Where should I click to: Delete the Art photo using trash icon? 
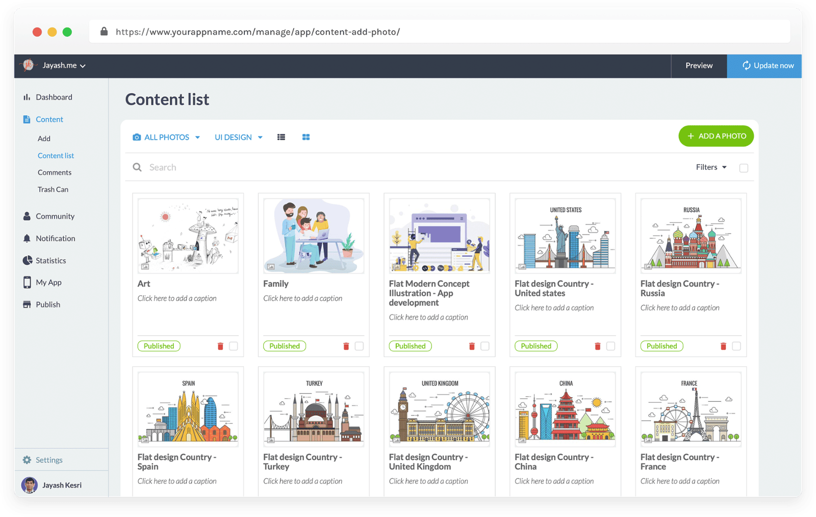pyautogui.click(x=220, y=346)
